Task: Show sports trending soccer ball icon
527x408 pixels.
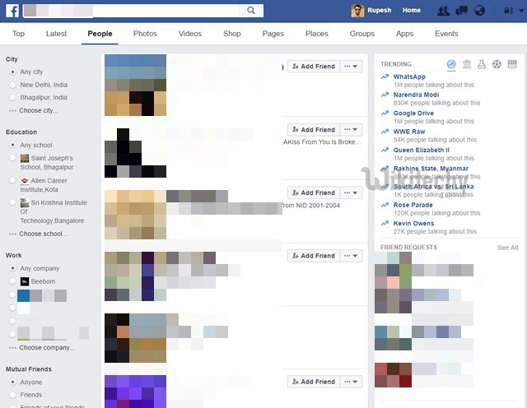Action: 497,64
